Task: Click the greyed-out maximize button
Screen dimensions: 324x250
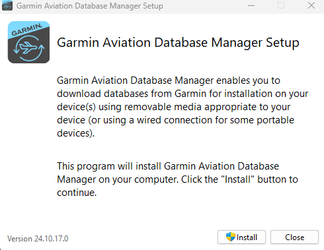Action: pos(281,5)
